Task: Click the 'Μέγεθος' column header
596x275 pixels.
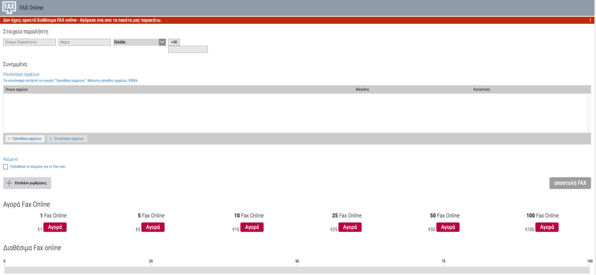Action: tap(362, 89)
